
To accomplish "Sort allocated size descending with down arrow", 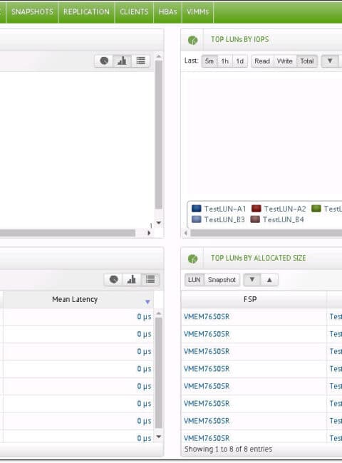I will tap(252, 280).
